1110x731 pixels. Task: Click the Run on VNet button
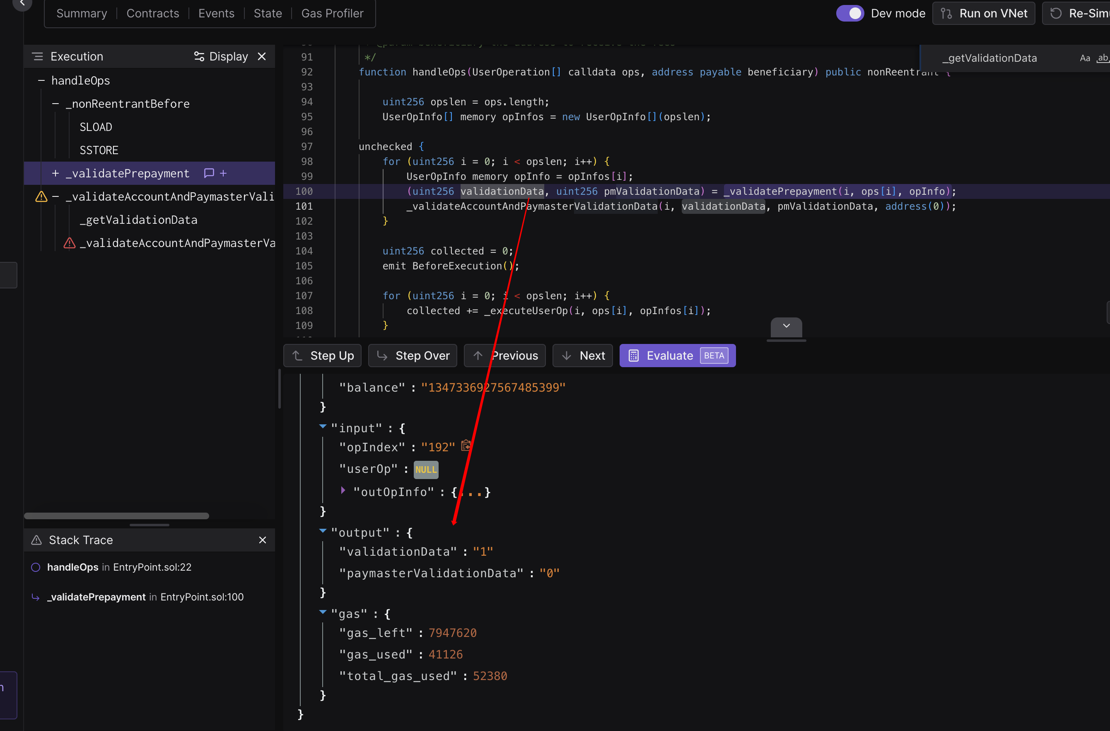(984, 14)
